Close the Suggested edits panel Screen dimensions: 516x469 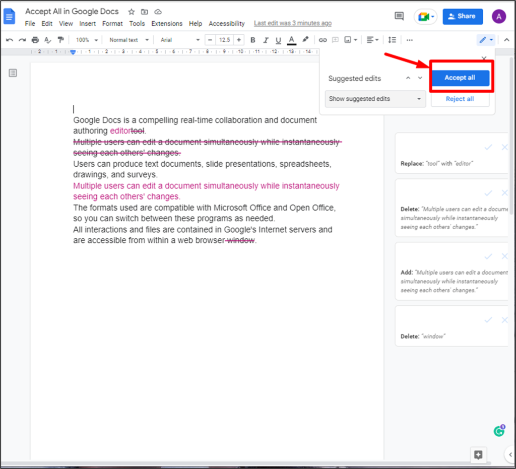click(484, 58)
